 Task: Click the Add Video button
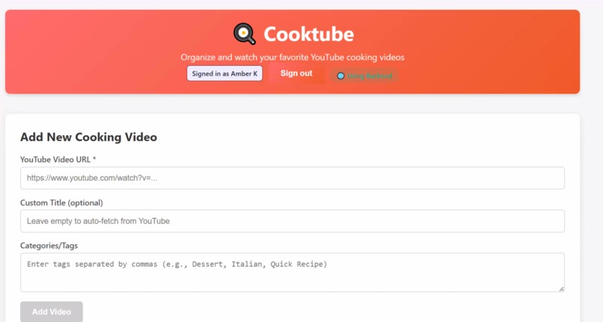52,312
